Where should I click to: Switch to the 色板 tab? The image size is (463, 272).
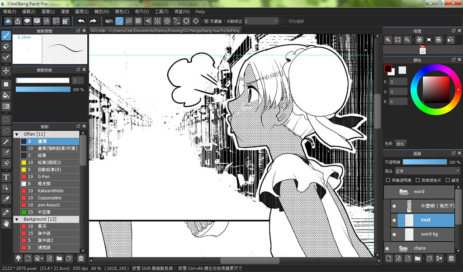388,143
